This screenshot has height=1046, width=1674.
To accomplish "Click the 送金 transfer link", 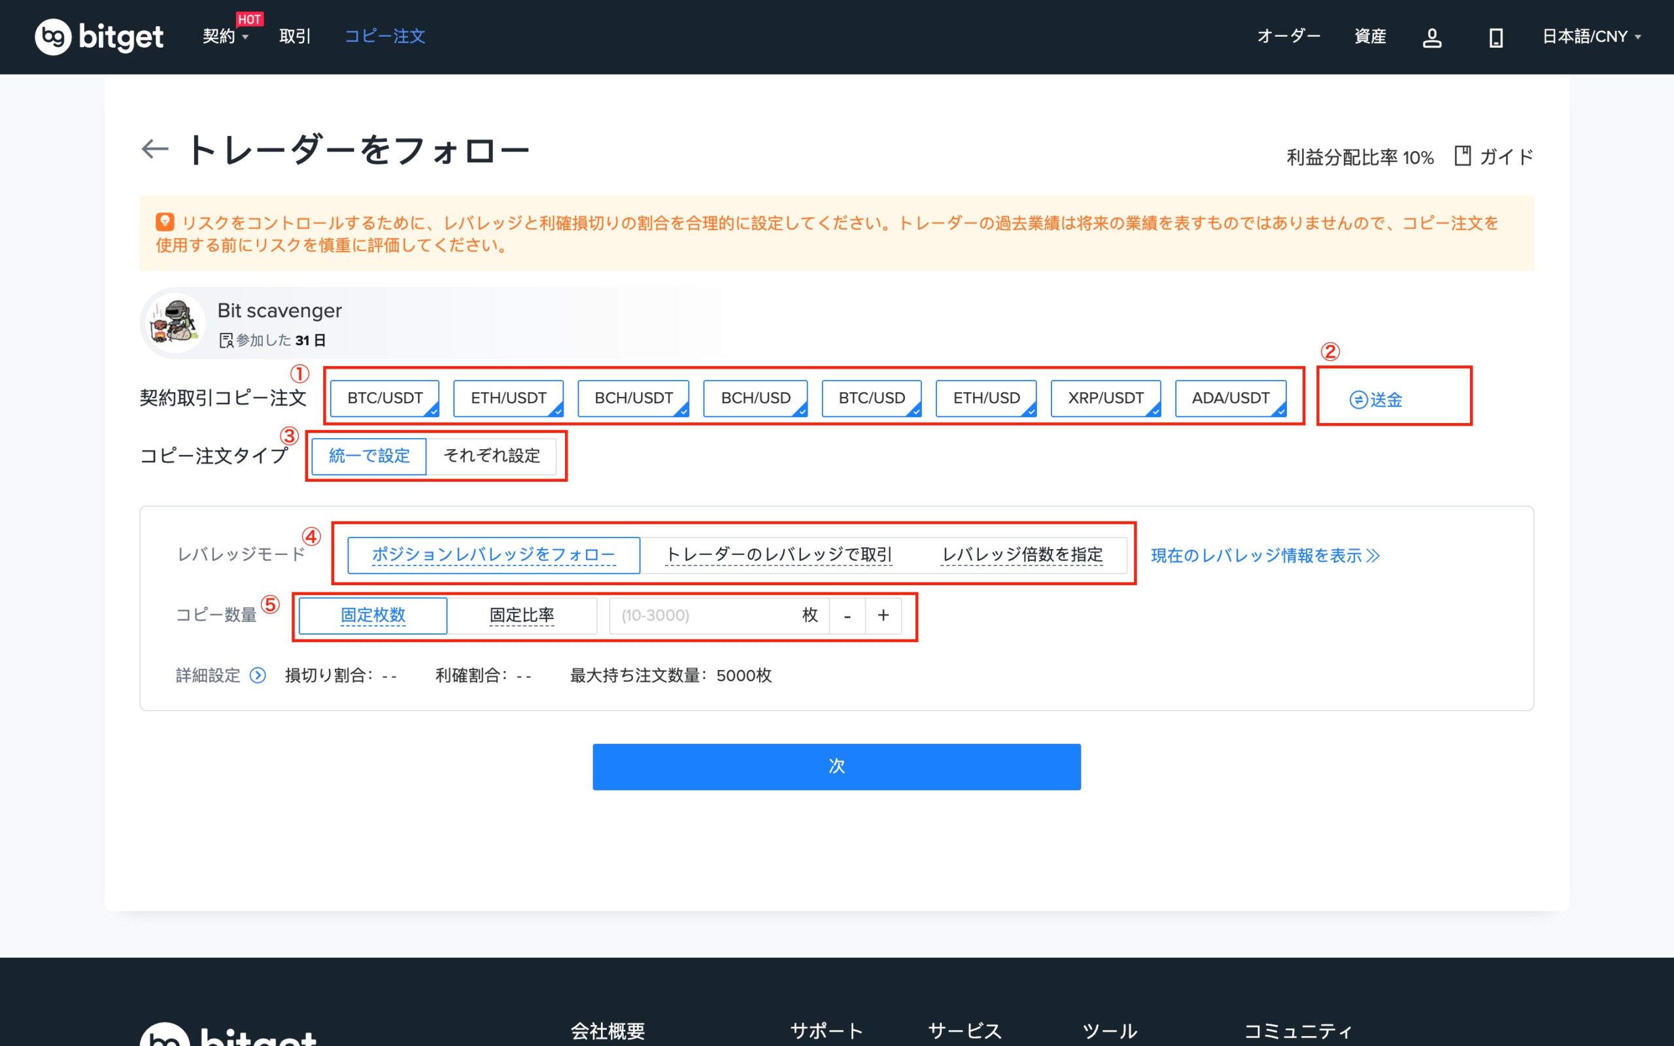I will 1376,400.
